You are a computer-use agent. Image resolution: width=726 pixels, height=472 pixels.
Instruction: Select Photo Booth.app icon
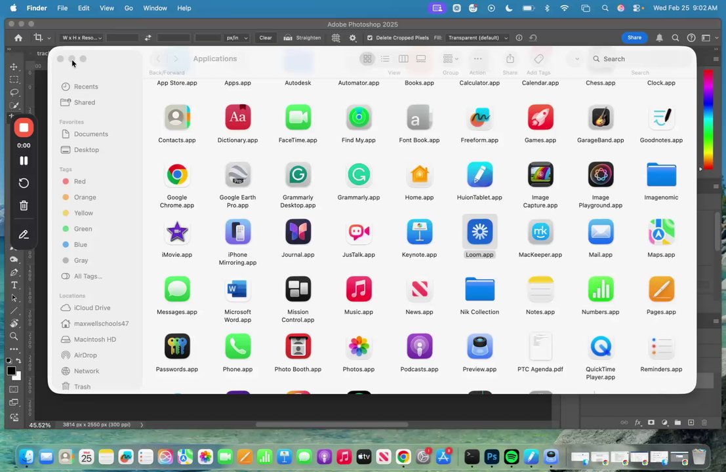[x=298, y=347]
